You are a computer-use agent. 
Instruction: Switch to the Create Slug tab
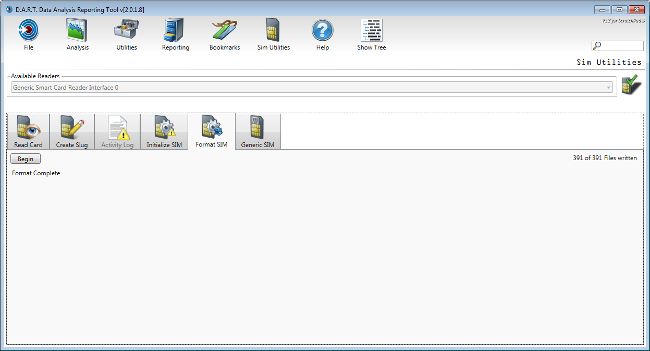coord(72,131)
